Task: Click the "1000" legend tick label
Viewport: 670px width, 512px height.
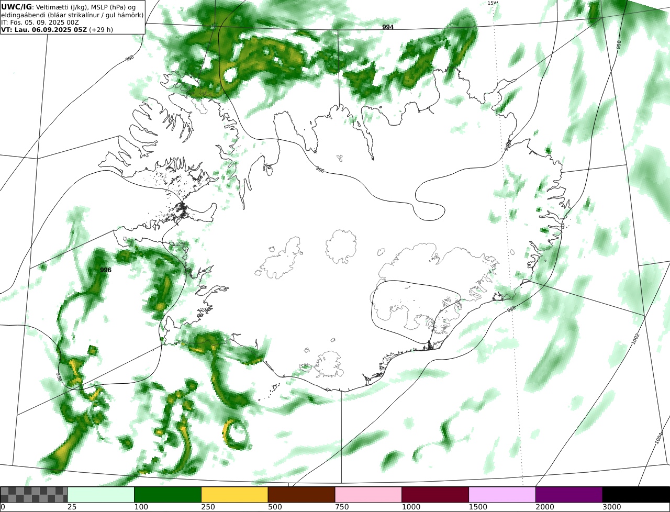Action: coord(411,507)
